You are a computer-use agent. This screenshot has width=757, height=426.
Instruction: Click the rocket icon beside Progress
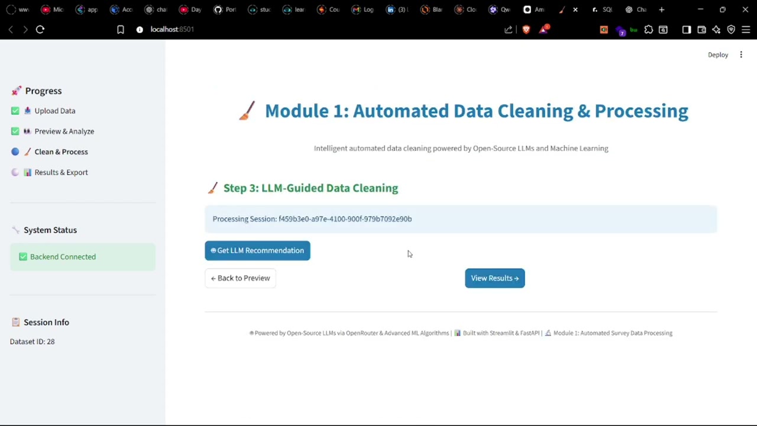pyautogui.click(x=16, y=91)
